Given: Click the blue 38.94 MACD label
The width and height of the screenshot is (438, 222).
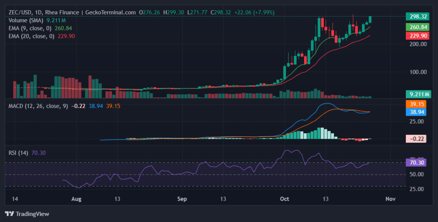Looking at the screenshot, I should (416, 112).
